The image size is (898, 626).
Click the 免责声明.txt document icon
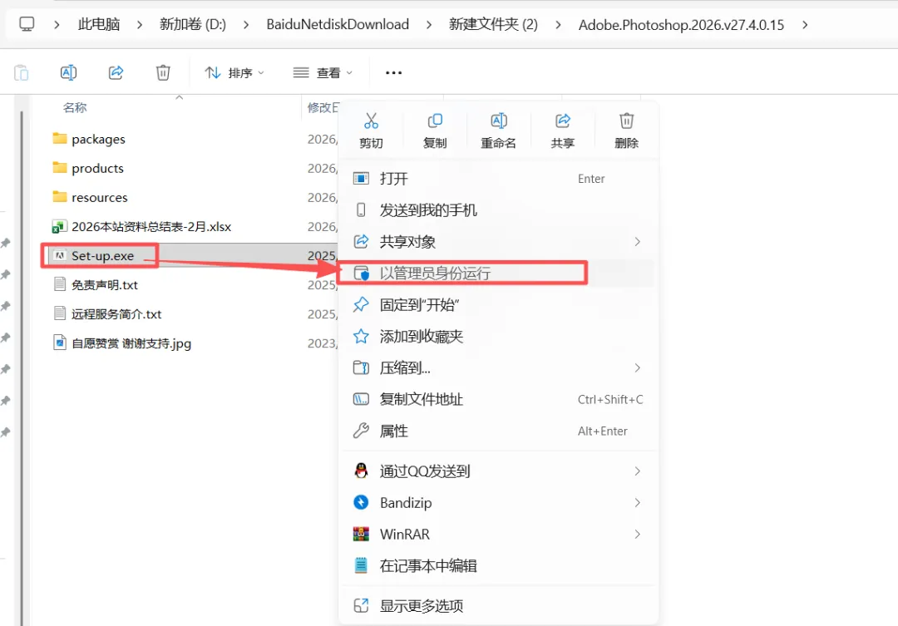60,284
